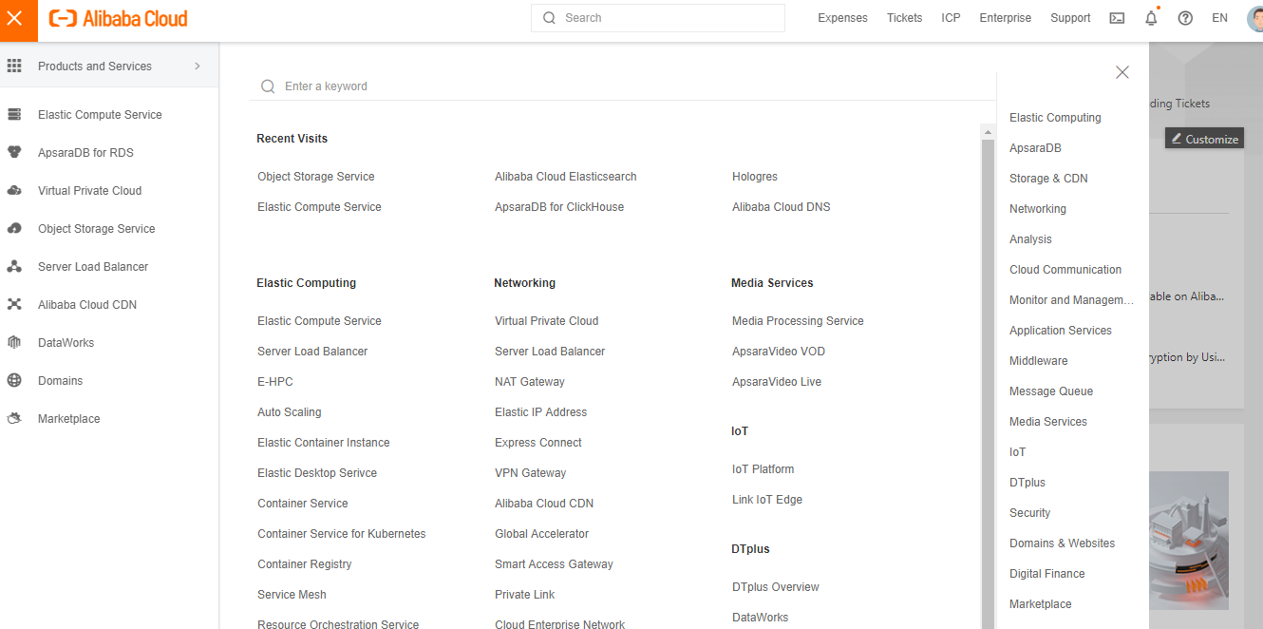Click the Domains globe icon
Image resolution: width=1263 pixels, height=629 pixels.
(x=14, y=380)
